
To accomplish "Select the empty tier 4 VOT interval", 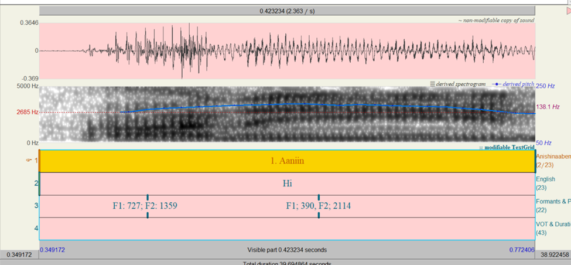I will tap(288, 229).
